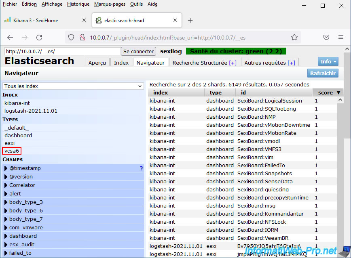Open the Tous les index dropdown
The image size is (351, 258).
click(x=73, y=86)
